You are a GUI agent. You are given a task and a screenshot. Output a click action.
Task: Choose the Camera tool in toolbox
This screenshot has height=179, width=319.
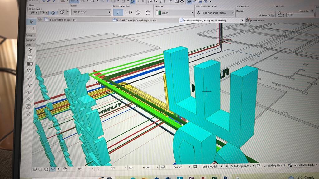[28, 114]
